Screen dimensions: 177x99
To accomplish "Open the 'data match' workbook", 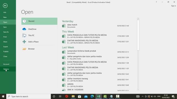I will click(x=96, y=26).
